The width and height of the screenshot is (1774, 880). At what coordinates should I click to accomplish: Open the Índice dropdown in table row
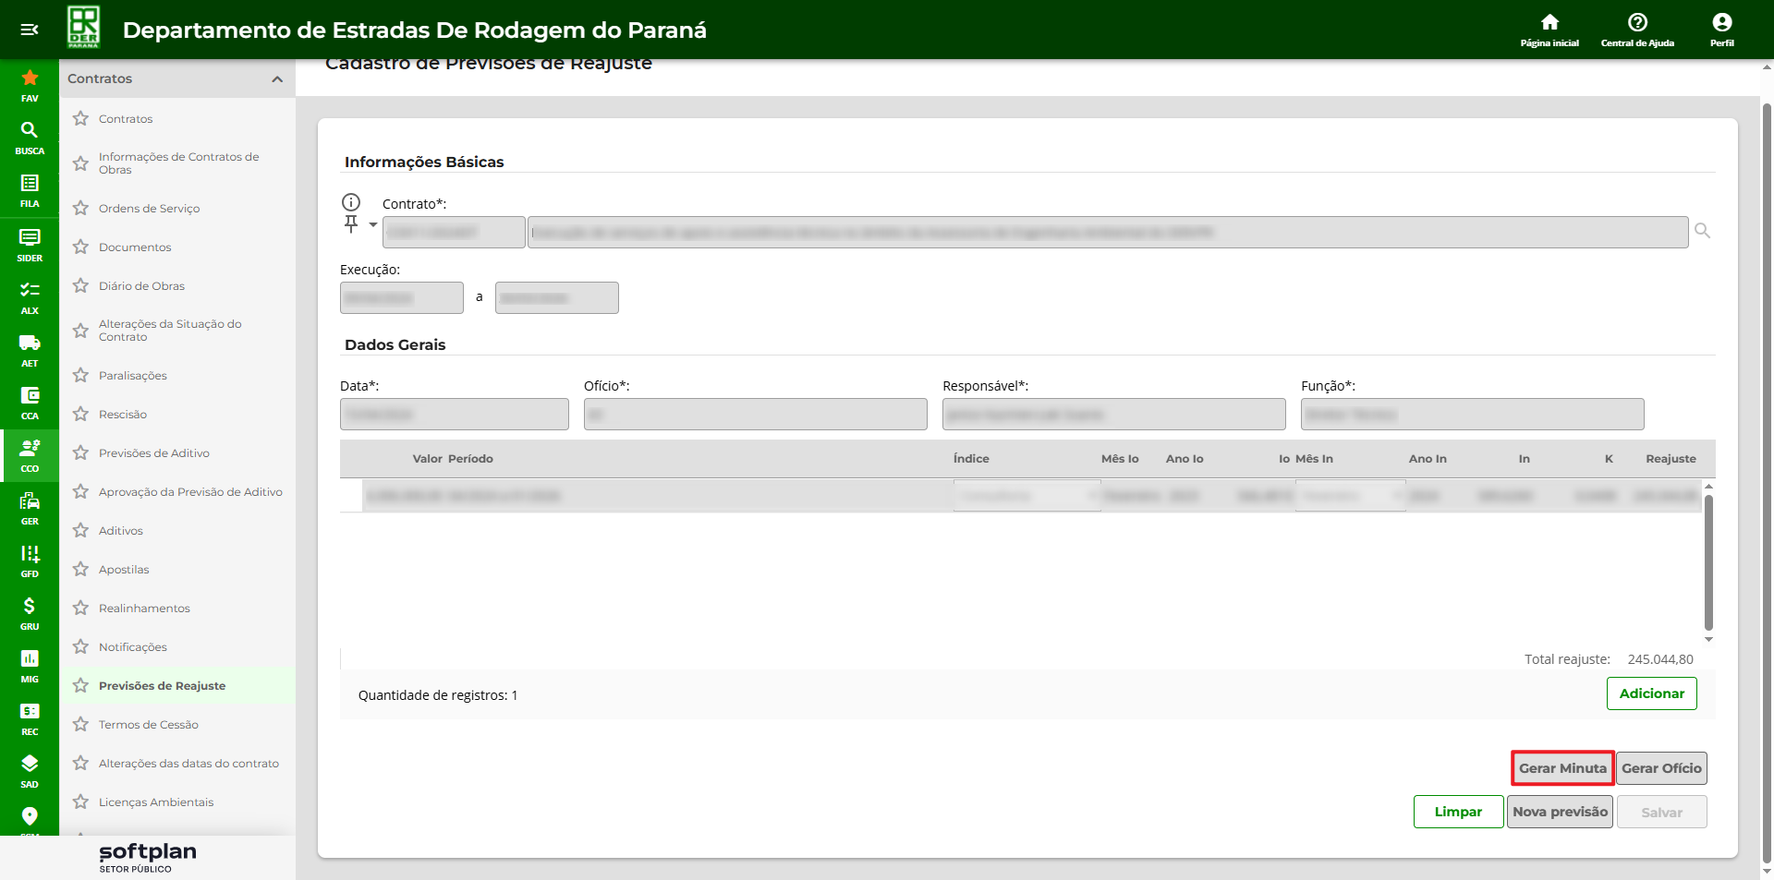click(x=1093, y=496)
